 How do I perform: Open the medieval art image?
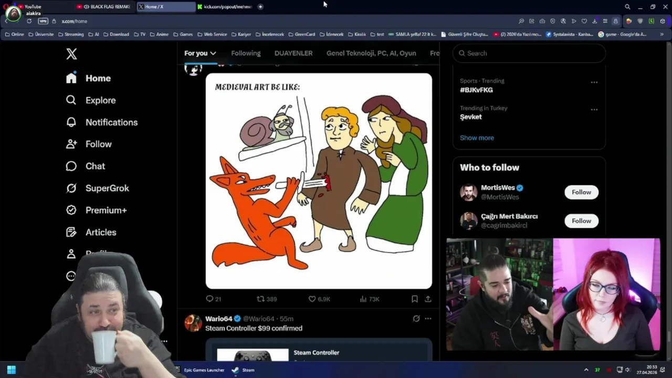(319, 181)
